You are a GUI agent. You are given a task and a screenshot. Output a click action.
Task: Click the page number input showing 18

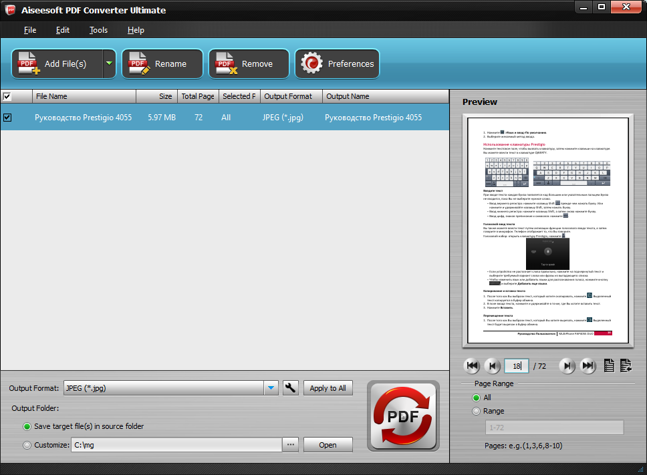point(515,365)
